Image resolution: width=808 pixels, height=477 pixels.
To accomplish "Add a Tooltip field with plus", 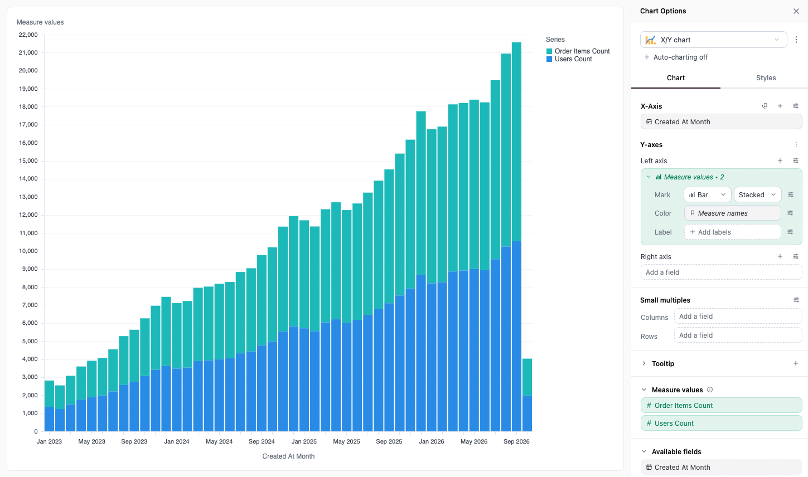I will [796, 363].
